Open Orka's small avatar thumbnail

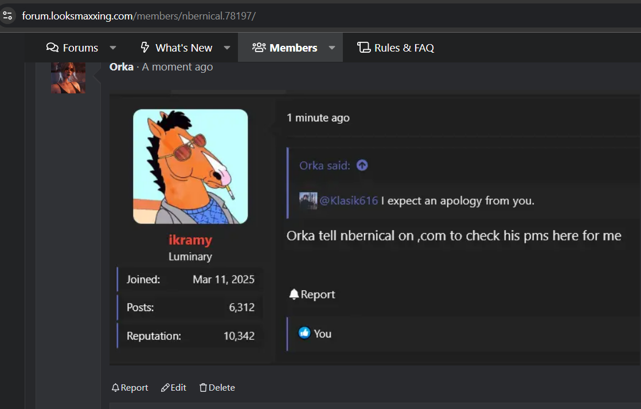click(x=68, y=78)
